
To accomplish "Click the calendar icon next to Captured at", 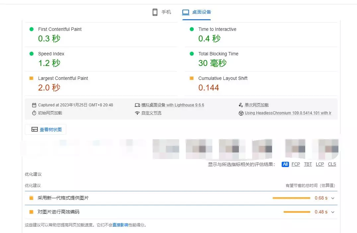I will point(34,105).
